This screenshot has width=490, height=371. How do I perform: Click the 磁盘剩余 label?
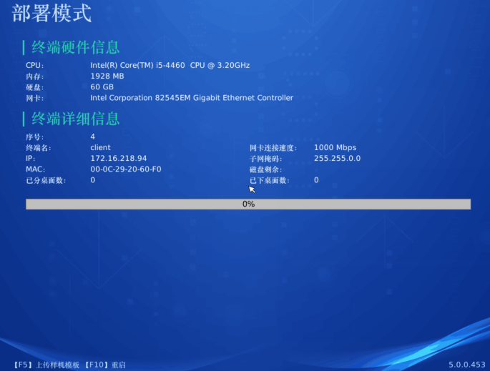[266, 169]
